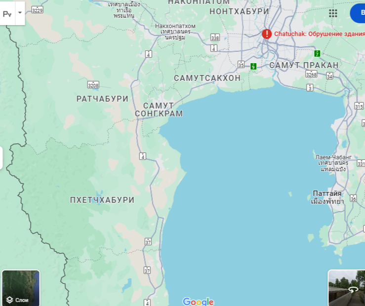Open the Street View photo thumbnail
The height and width of the screenshot is (306, 365).
coord(346,288)
